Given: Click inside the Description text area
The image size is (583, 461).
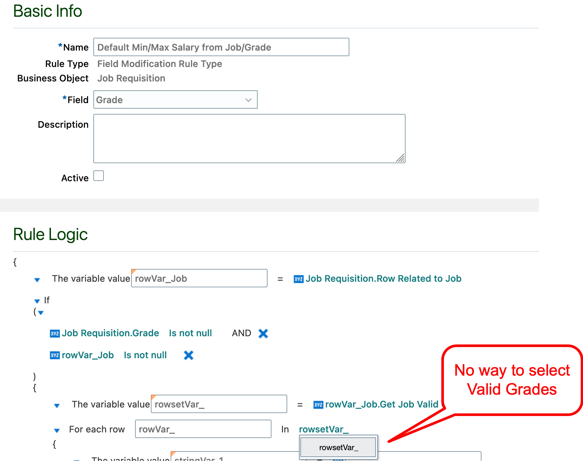Looking at the screenshot, I should (x=249, y=138).
